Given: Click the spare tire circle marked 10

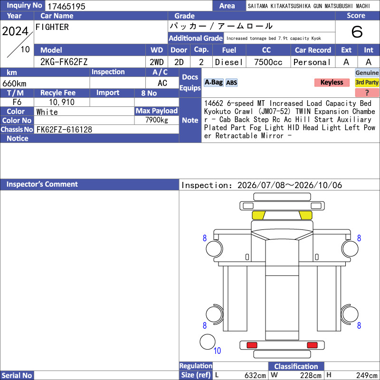Looking at the screenshot, I should pyautogui.click(x=208, y=342).
